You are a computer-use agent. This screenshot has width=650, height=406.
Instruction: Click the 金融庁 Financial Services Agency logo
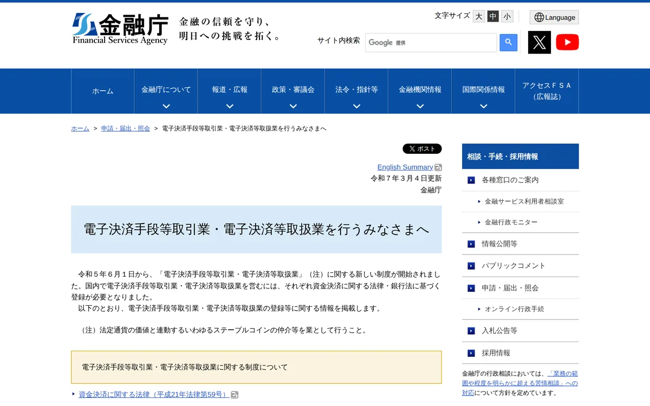(120, 29)
